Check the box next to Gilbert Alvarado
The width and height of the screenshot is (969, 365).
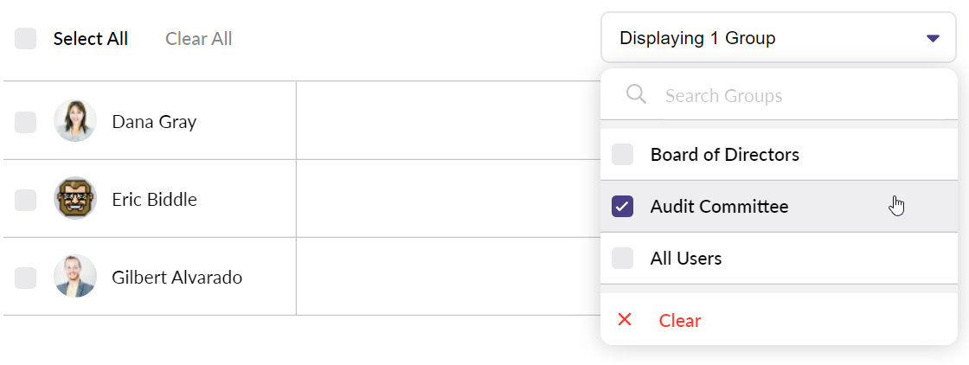[26, 278]
